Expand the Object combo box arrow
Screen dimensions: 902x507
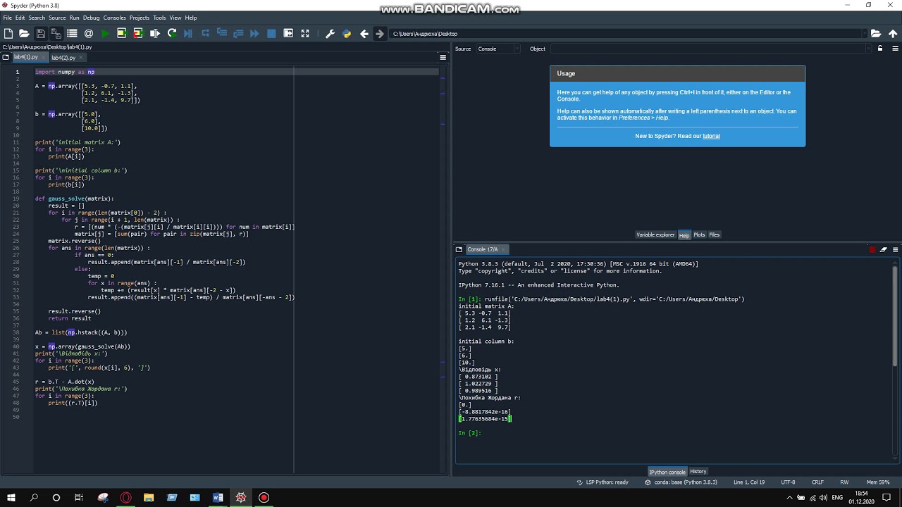[x=868, y=49]
